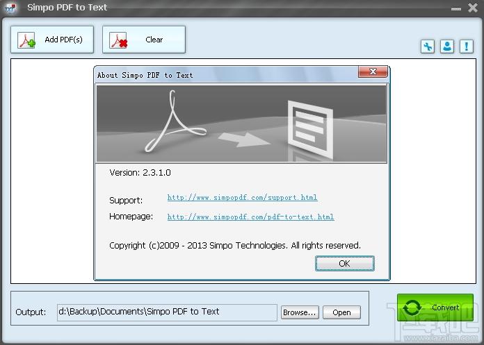Start conversion with the green Convert button
The image size is (484, 345).
pos(435,308)
